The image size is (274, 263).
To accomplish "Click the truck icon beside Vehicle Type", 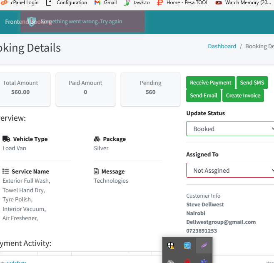I will click(6, 139).
